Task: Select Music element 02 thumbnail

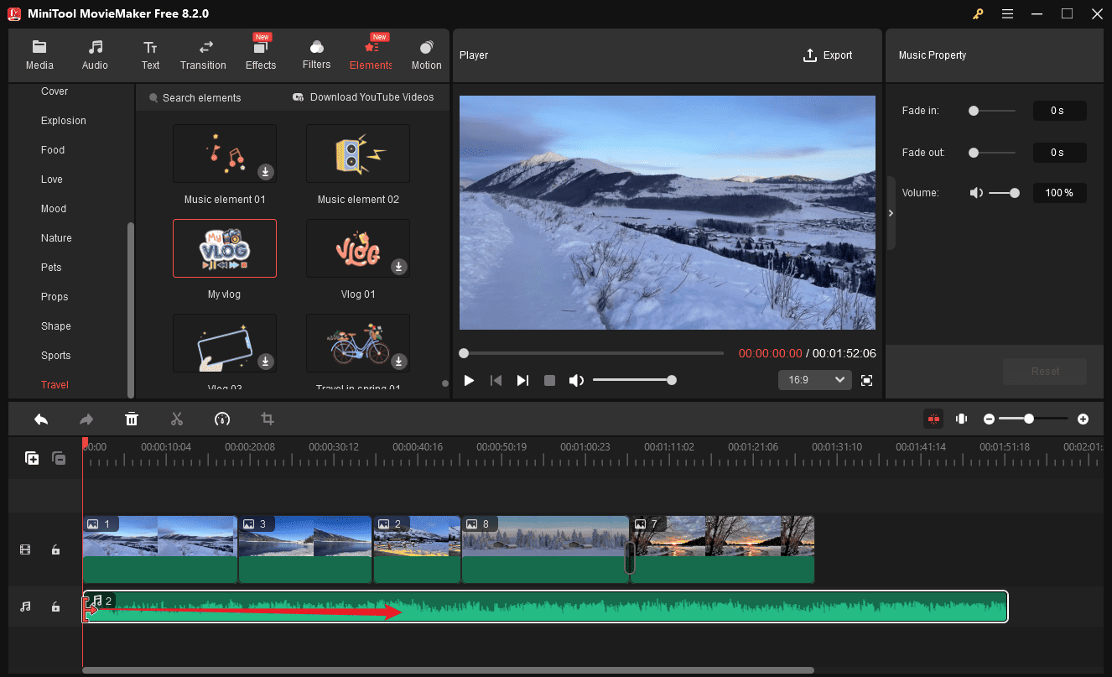Action: 358,154
